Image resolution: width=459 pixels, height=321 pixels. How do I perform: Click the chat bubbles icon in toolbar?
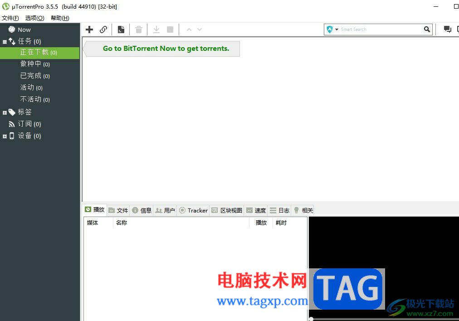click(x=447, y=30)
